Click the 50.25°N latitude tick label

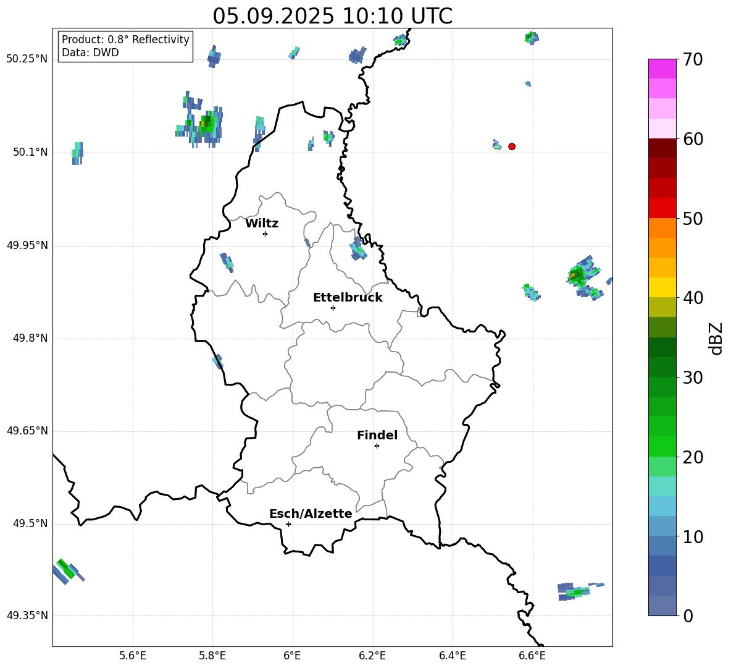point(27,59)
